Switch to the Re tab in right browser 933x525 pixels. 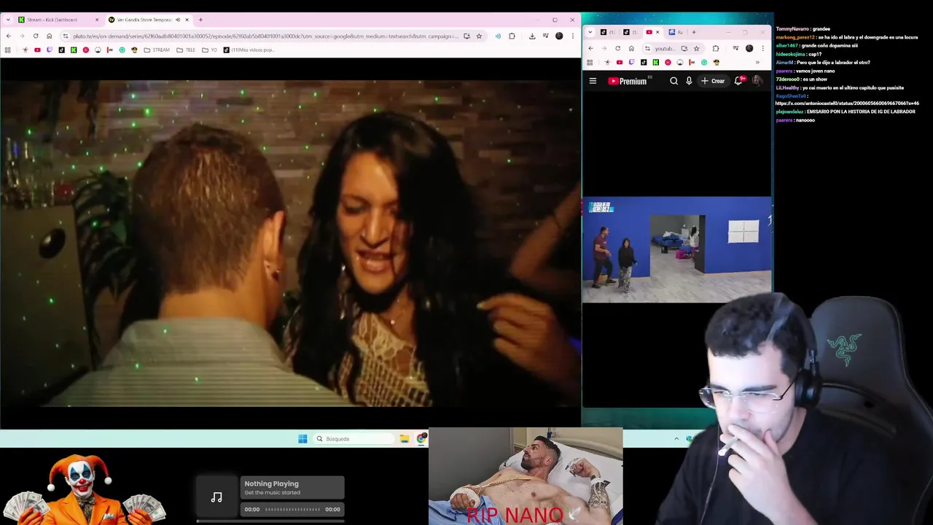coord(676,32)
